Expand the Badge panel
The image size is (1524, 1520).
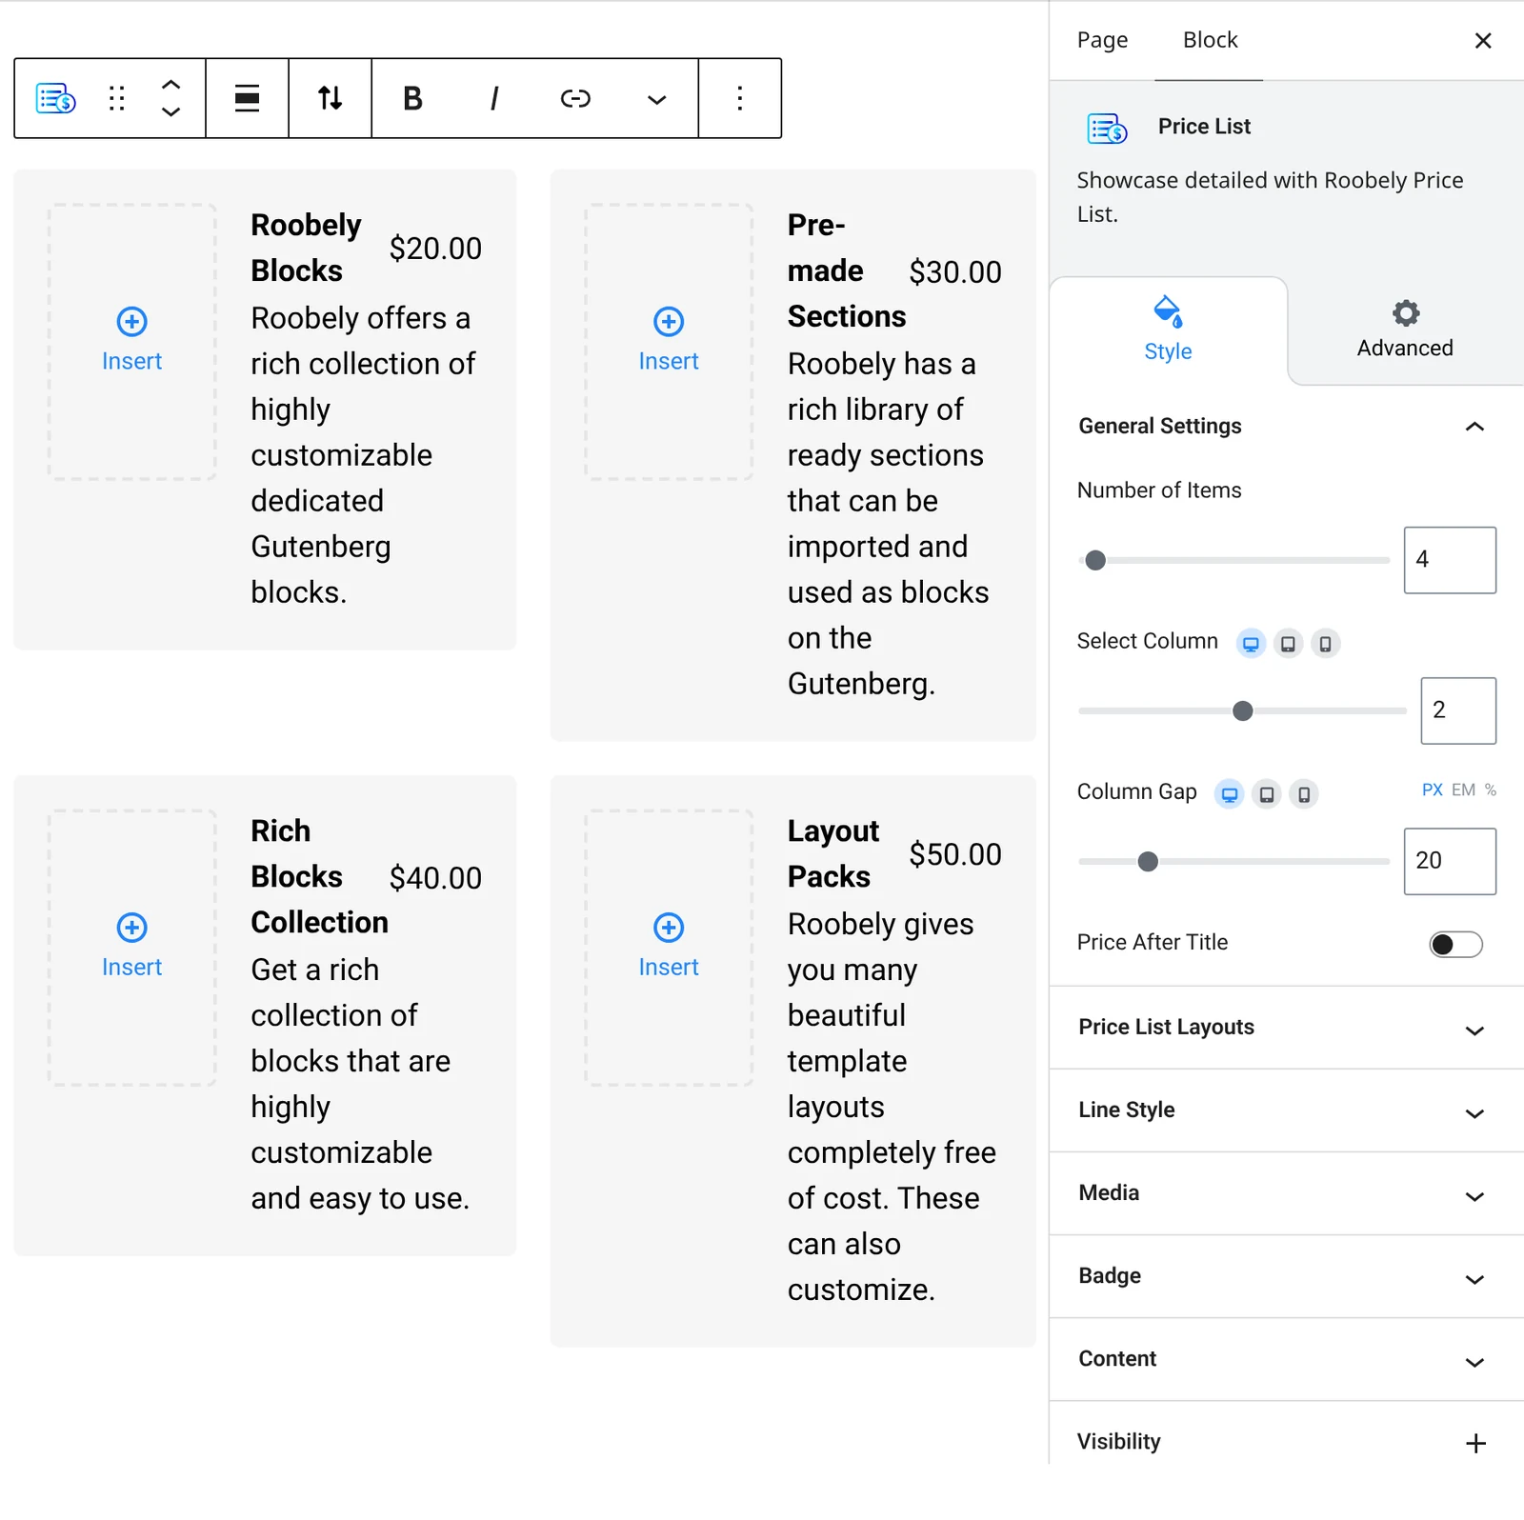1286,1276
